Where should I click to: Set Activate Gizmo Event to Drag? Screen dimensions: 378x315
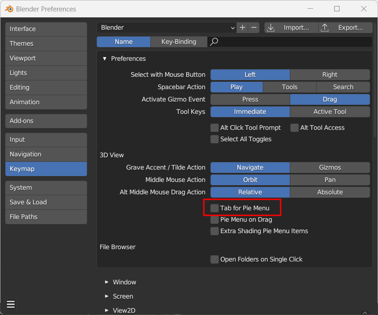(x=330, y=99)
